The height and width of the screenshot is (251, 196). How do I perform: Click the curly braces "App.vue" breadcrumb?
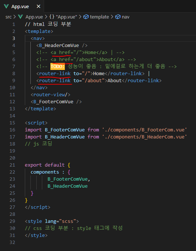(63, 17)
